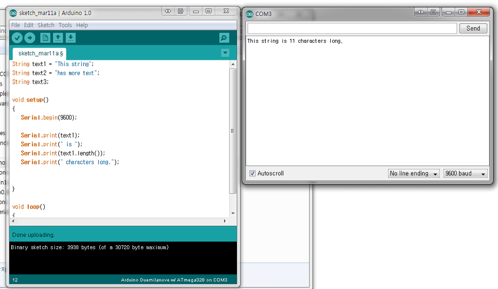Click the 'String text3;' code line

pyautogui.click(x=31, y=82)
